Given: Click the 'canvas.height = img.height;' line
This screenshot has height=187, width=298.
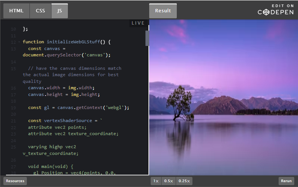Looking at the screenshot, I should [64, 94].
